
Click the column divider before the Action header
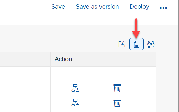click(x=50, y=59)
